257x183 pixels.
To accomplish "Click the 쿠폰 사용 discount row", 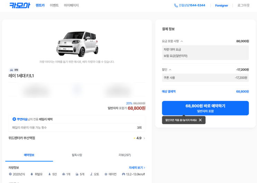I will (x=205, y=78).
